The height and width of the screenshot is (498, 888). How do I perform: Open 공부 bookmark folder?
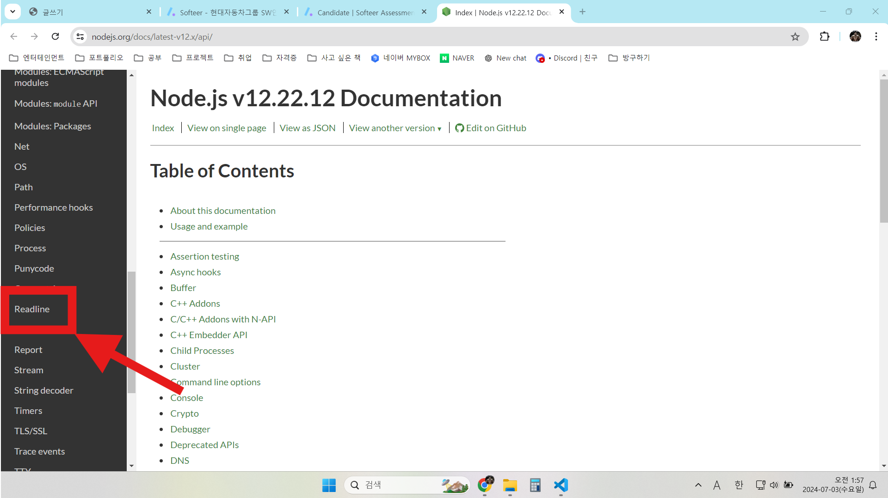[148, 58]
